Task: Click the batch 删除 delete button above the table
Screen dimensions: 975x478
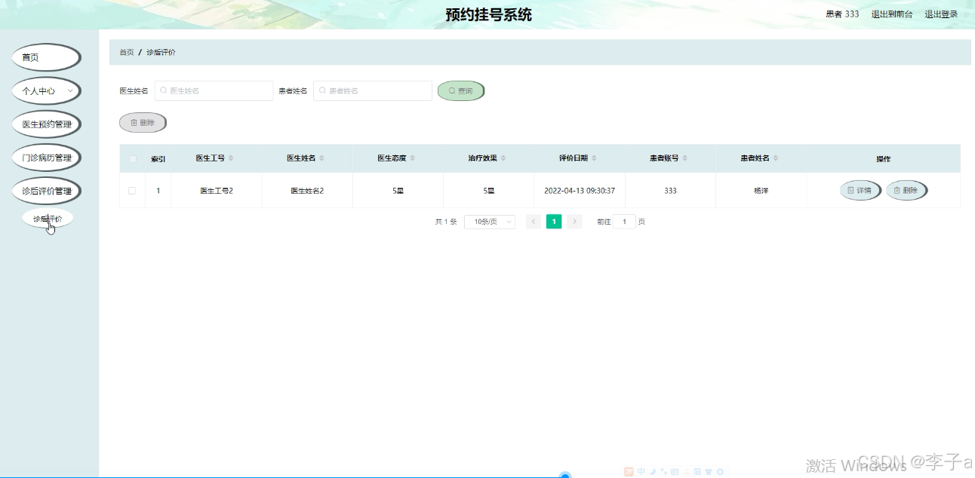Action: (143, 122)
